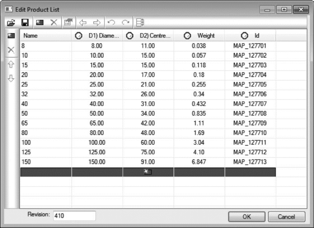This screenshot has width=314, height=228.
Task: Click the sidebar delete row X icon
Action: tap(11, 50)
